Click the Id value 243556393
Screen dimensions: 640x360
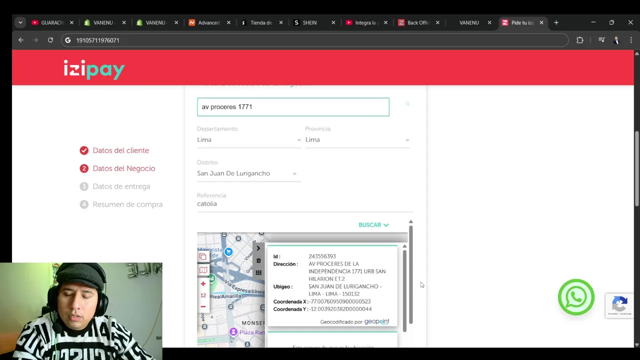pyautogui.click(x=322, y=256)
